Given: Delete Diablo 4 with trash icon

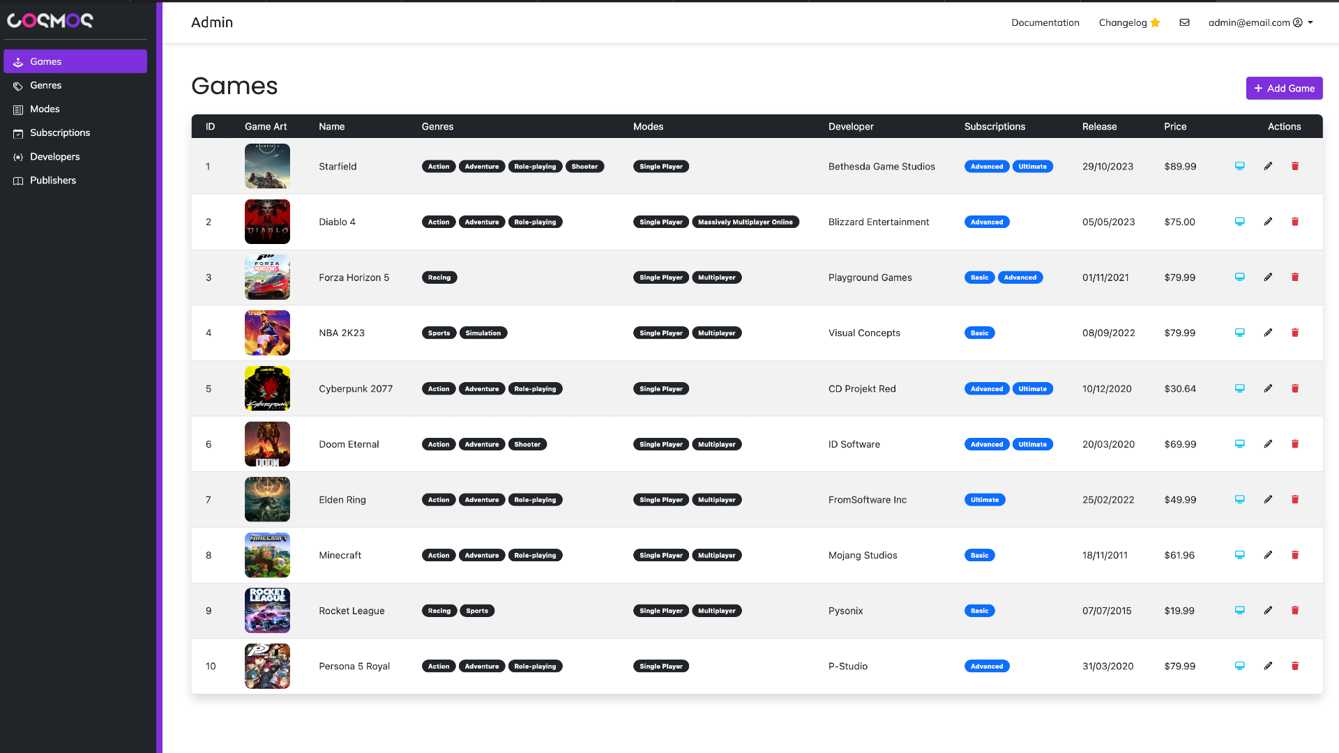Looking at the screenshot, I should 1295,222.
